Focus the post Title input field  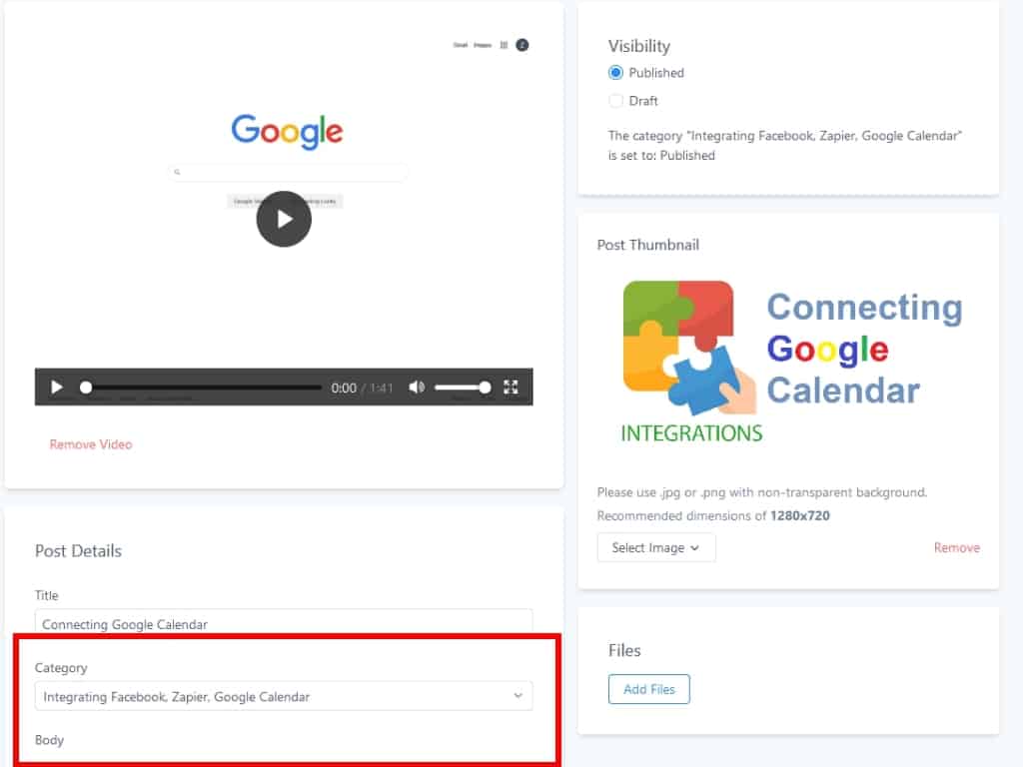[284, 623]
